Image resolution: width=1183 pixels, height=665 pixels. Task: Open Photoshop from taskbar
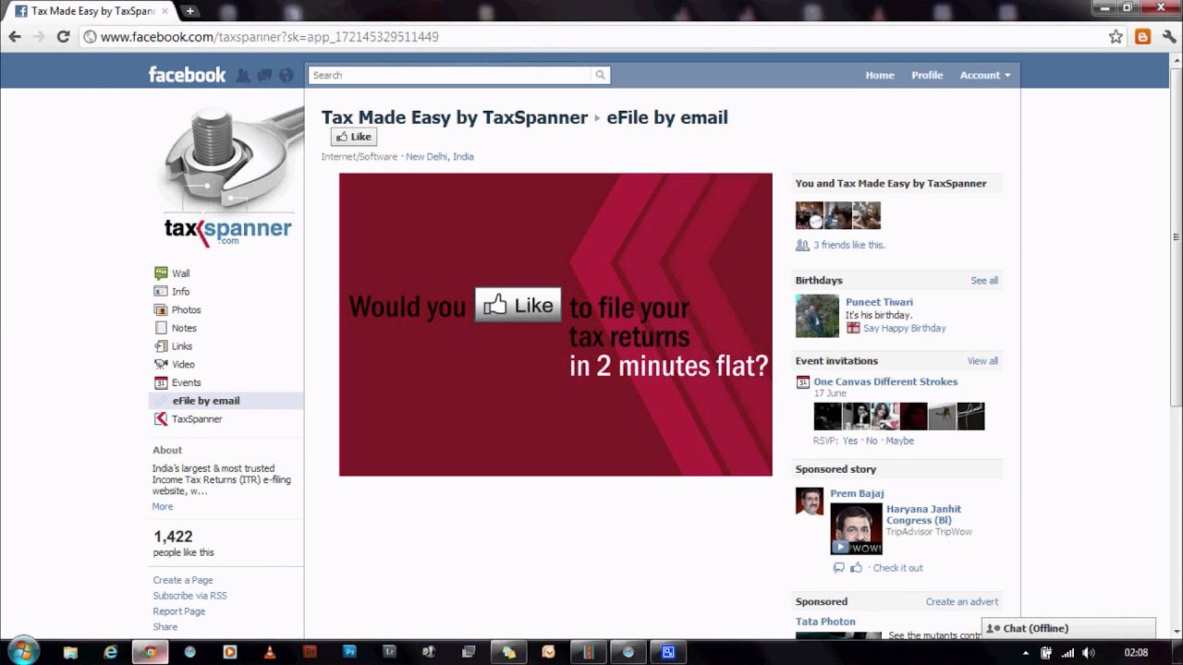349,652
